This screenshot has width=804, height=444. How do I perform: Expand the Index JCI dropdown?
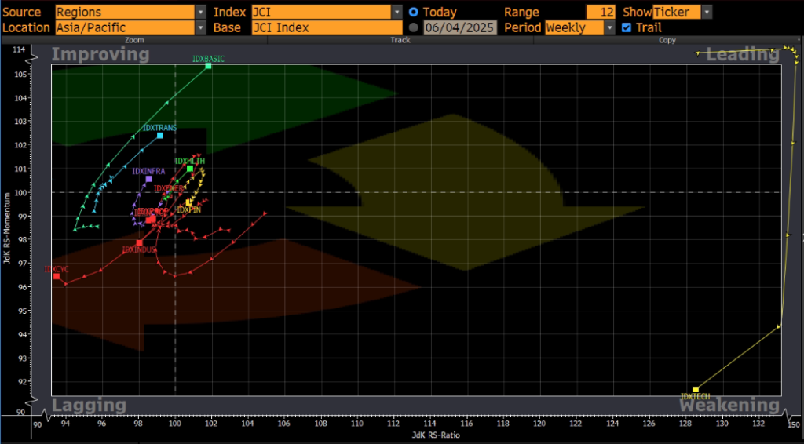coord(397,13)
